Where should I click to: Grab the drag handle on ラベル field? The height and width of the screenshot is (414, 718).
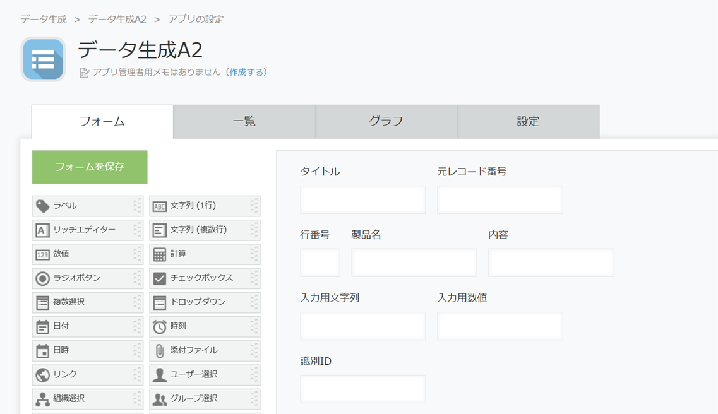(137, 206)
